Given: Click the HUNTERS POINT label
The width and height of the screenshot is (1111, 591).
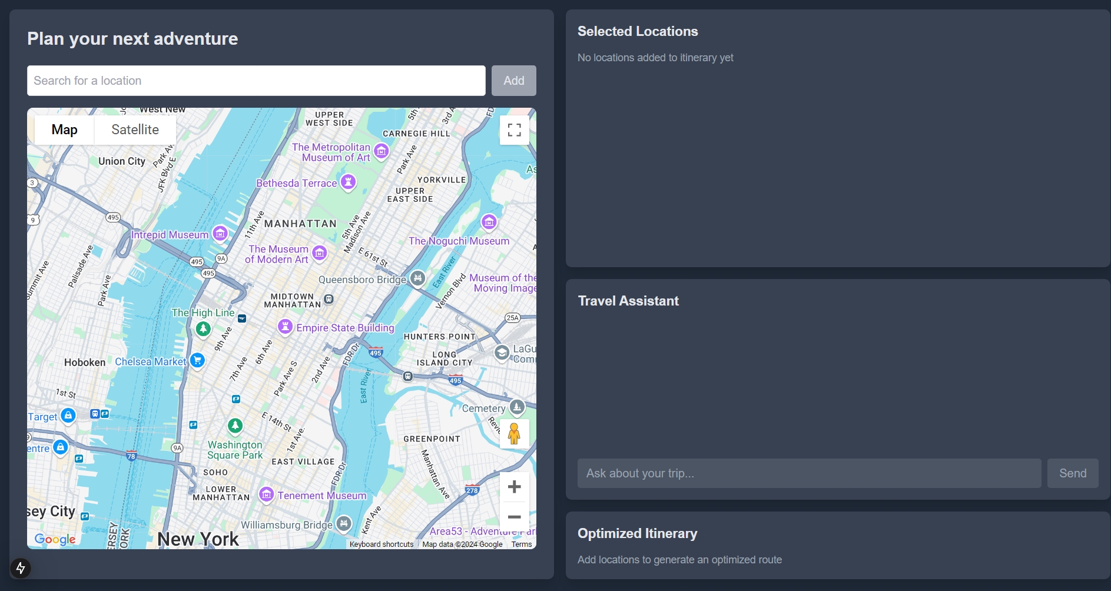Looking at the screenshot, I should (439, 337).
